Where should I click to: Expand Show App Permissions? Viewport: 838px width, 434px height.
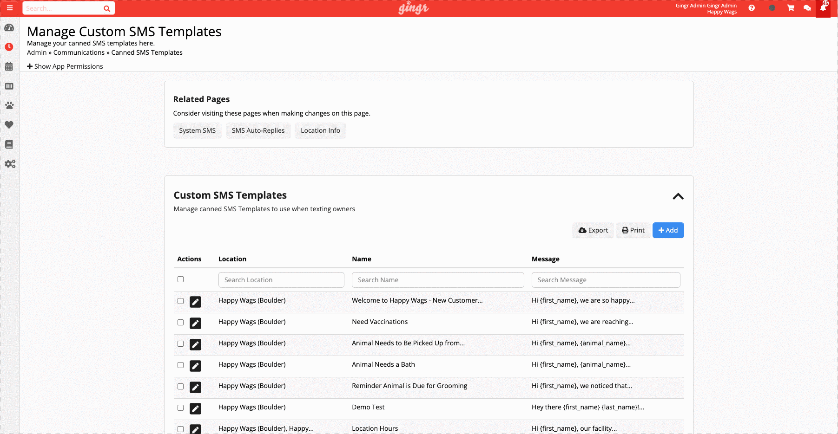point(65,66)
